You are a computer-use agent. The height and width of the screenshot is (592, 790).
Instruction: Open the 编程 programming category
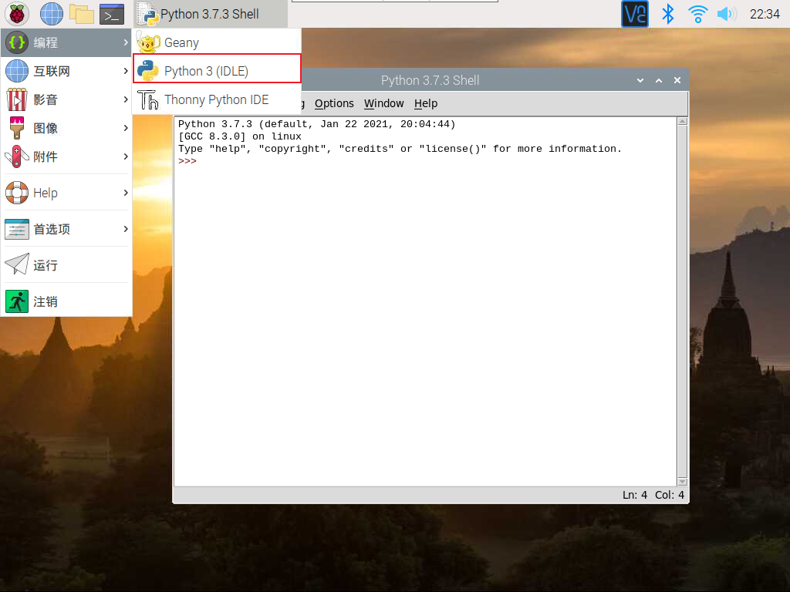[x=66, y=43]
